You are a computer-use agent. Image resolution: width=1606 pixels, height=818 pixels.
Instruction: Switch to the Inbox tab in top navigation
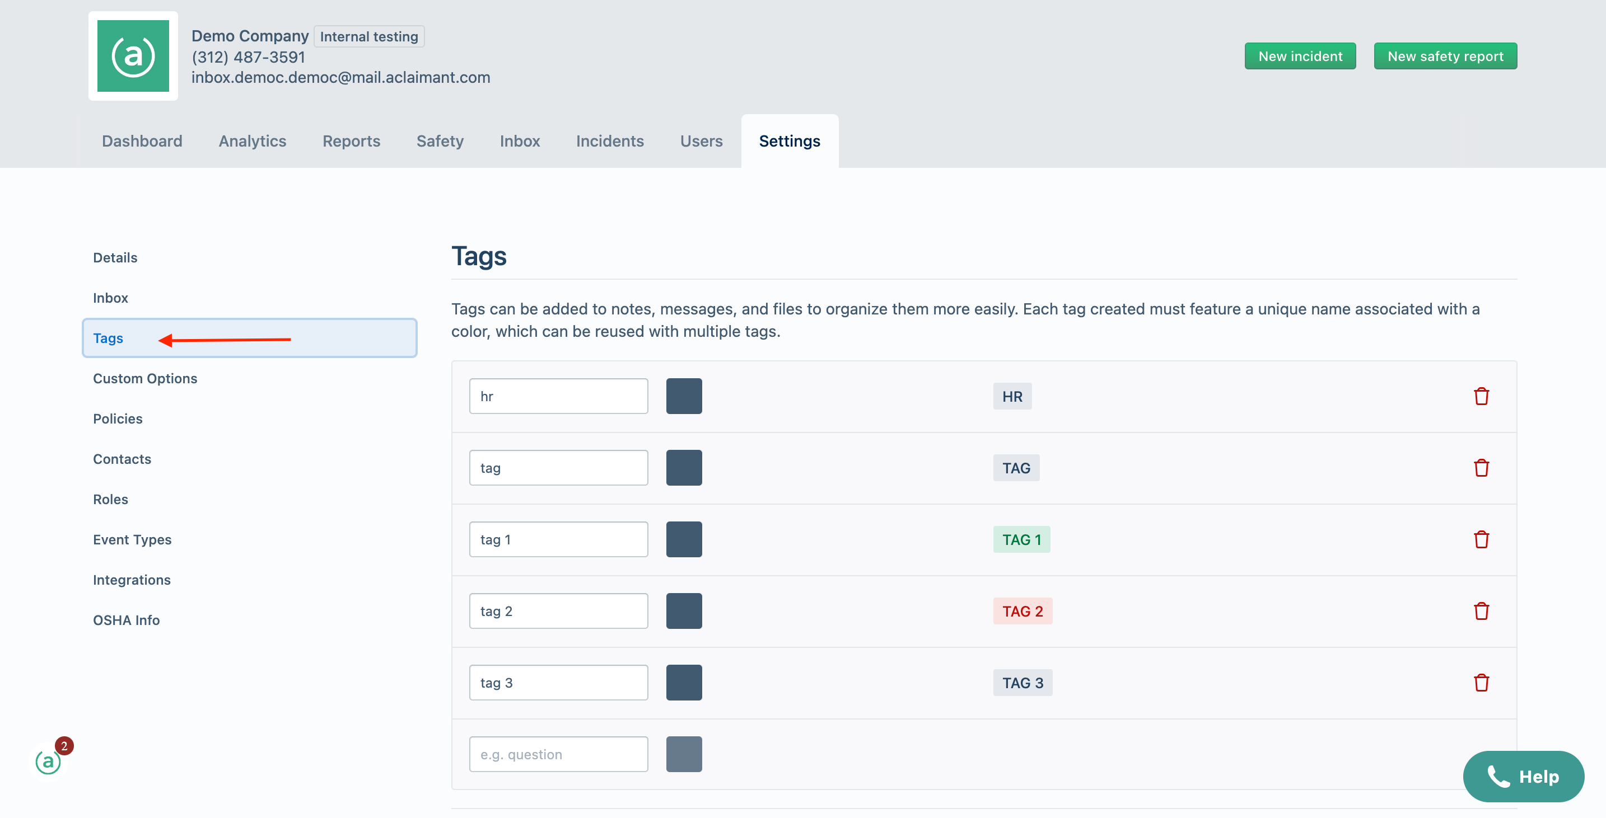[519, 141]
